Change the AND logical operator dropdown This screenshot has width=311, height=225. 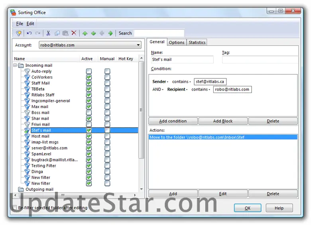pyautogui.click(x=158, y=89)
